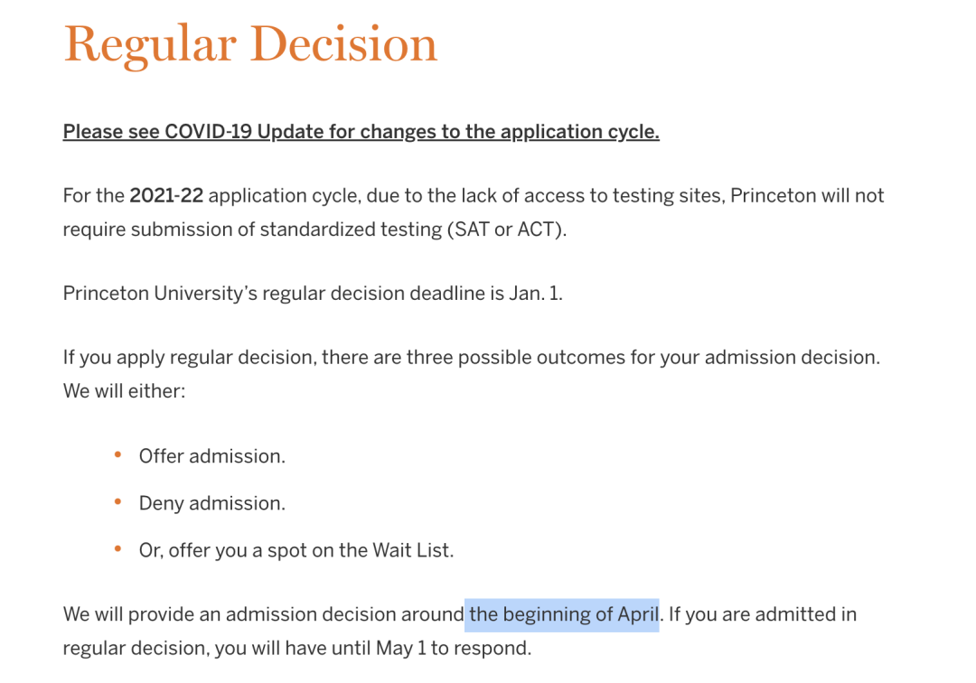Click the text 'We will either:'
The image size is (976, 683).
pyautogui.click(x=125, y=391)
